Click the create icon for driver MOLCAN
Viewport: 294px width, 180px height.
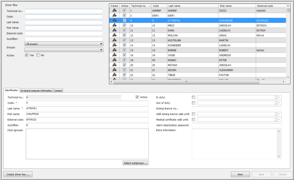[x=114, y=35]
